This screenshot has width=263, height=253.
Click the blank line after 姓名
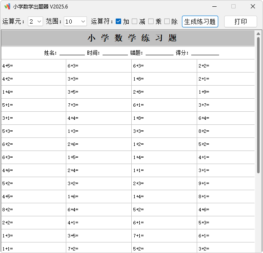[x=72, y=53]
